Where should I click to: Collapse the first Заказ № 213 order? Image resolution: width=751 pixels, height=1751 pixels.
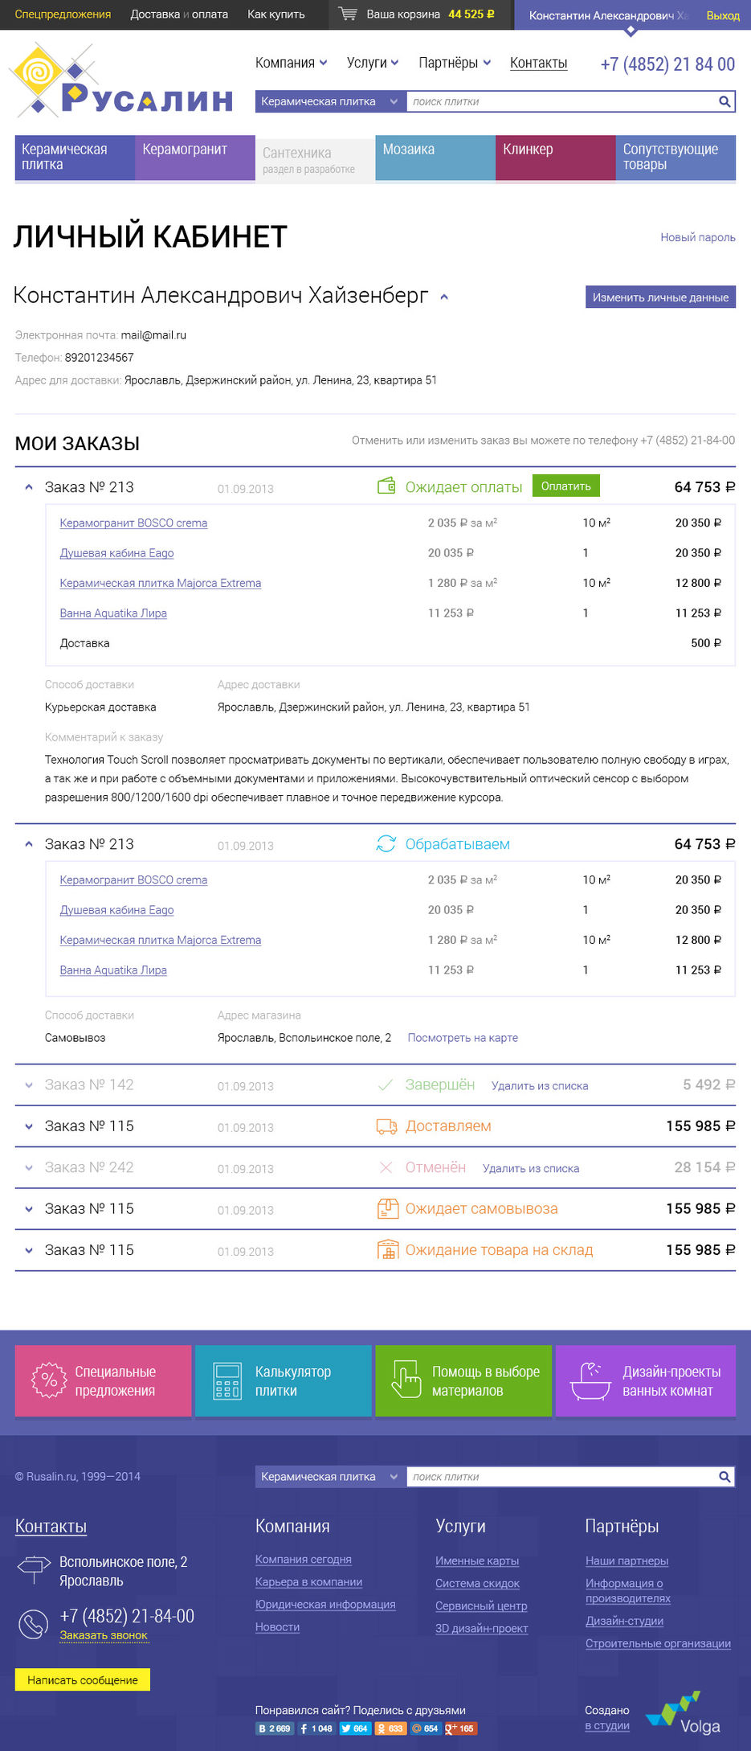[29, 487]
